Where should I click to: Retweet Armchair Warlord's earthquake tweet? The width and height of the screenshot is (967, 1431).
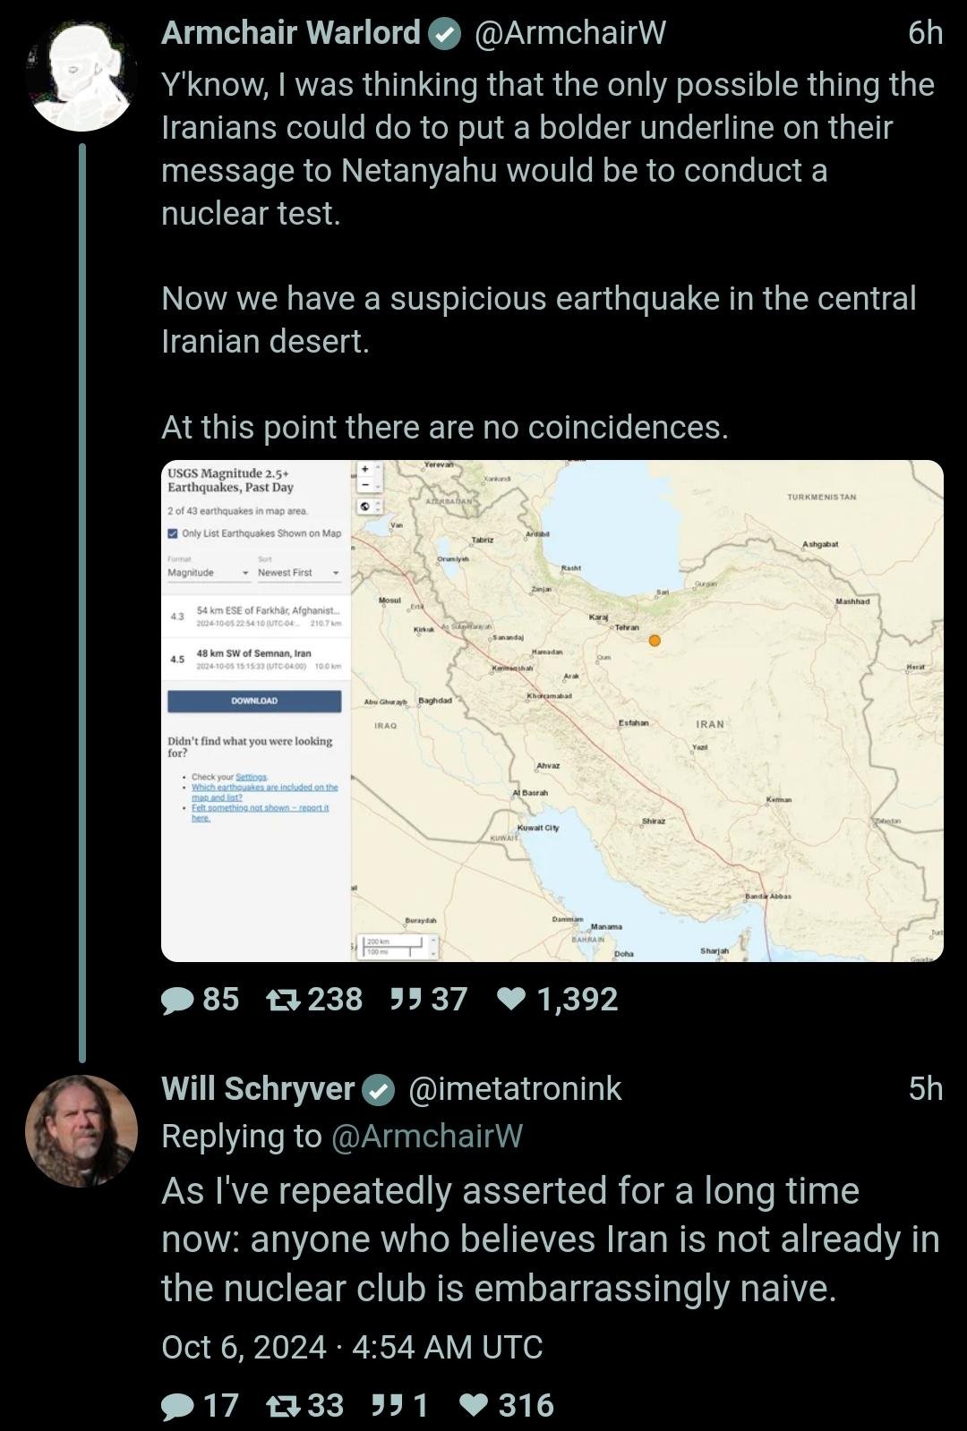[x=284, y=1000]
